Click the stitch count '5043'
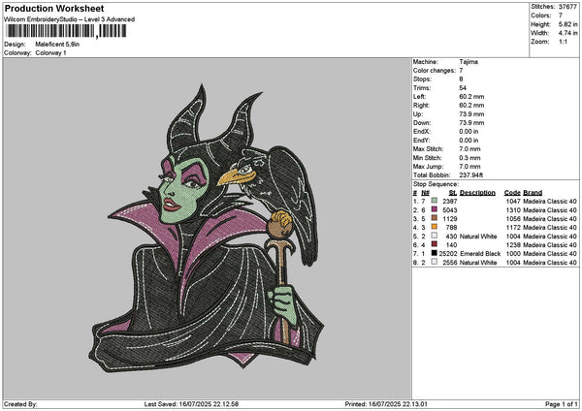The width and height of the screenshot is (582, 411). tap(450, 210)
